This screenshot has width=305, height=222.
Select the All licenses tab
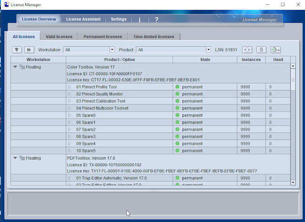tap(24, 37)
